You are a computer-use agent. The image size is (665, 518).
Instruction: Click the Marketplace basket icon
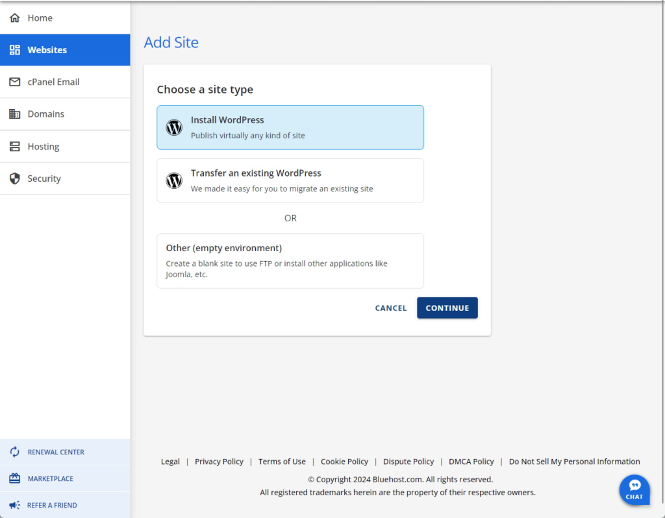coord(15,478)
